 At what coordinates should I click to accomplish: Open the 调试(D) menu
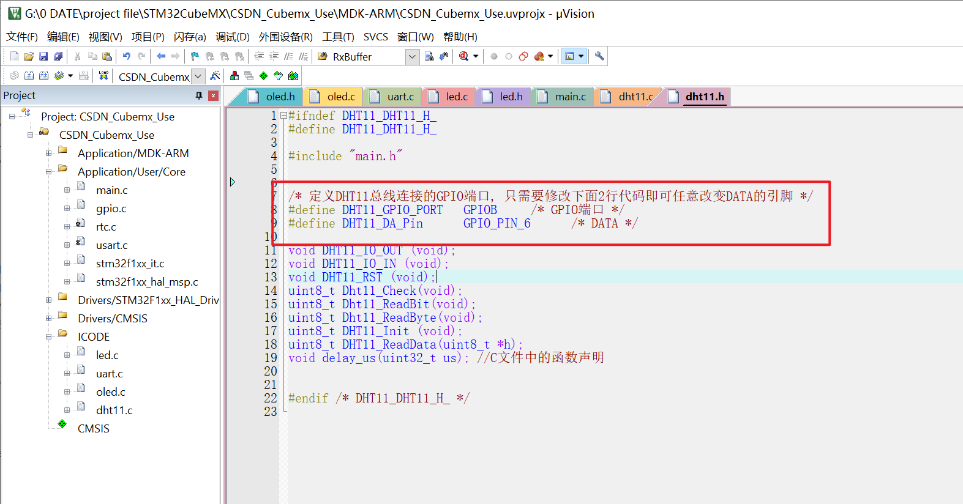pos(233,37)
